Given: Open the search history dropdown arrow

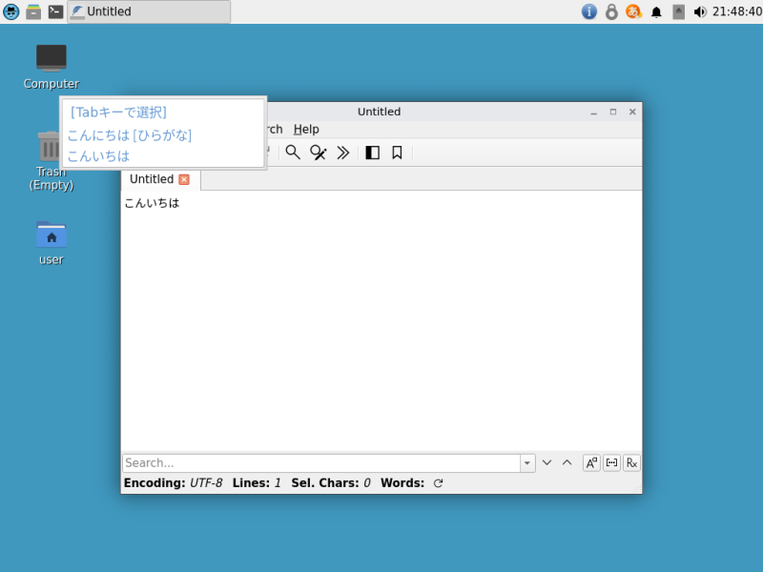Looking at the screenshot, I should point(527,462).
